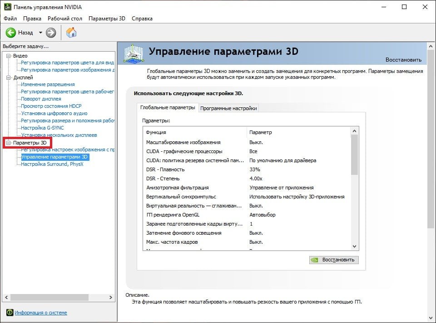436x323 pixels.
Task: Open Регулировка параметров цвета рабочего стола
Action: [x=67, y=92]
